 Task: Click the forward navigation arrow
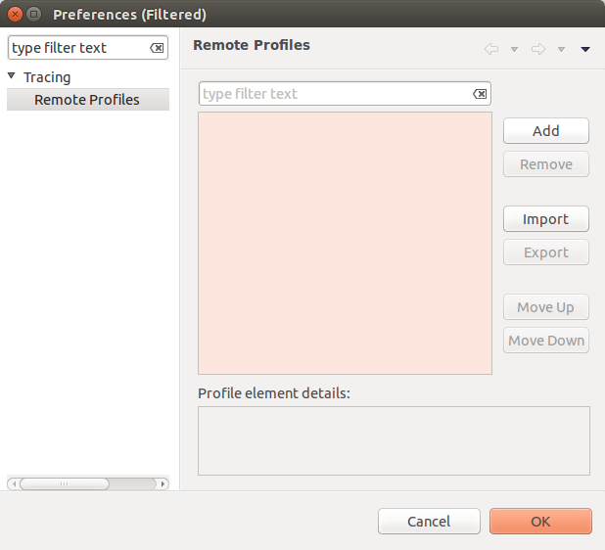click(537, 49)
